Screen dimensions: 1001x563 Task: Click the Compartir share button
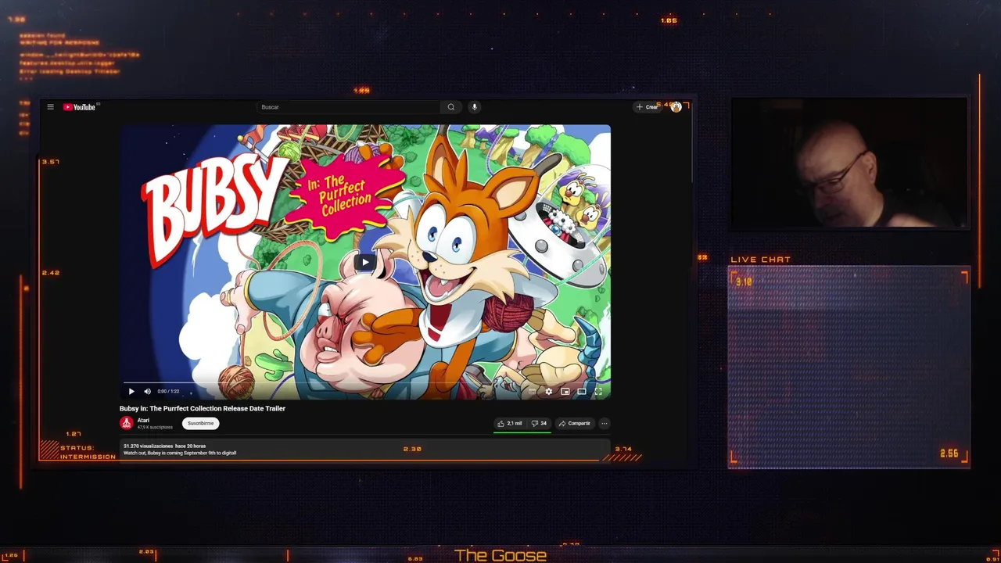575,423
